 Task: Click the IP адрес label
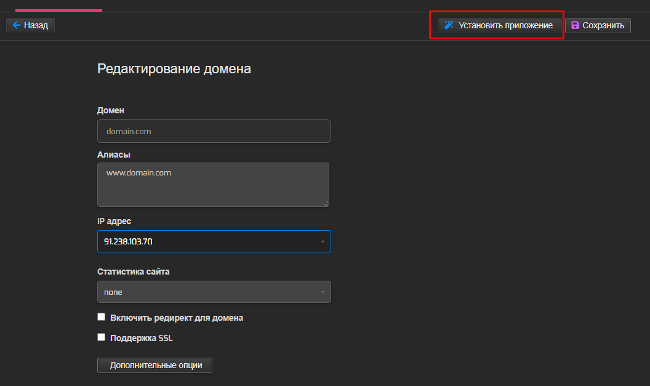(114, 222)
